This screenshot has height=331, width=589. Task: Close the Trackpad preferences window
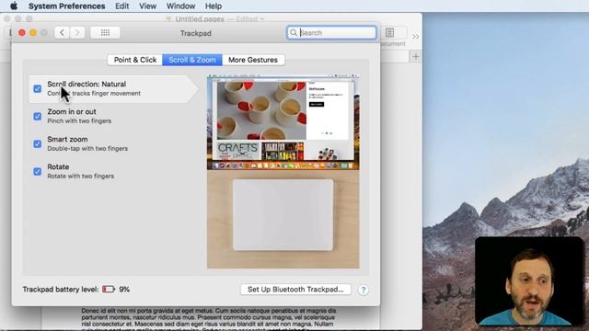(x=22, y=33)
